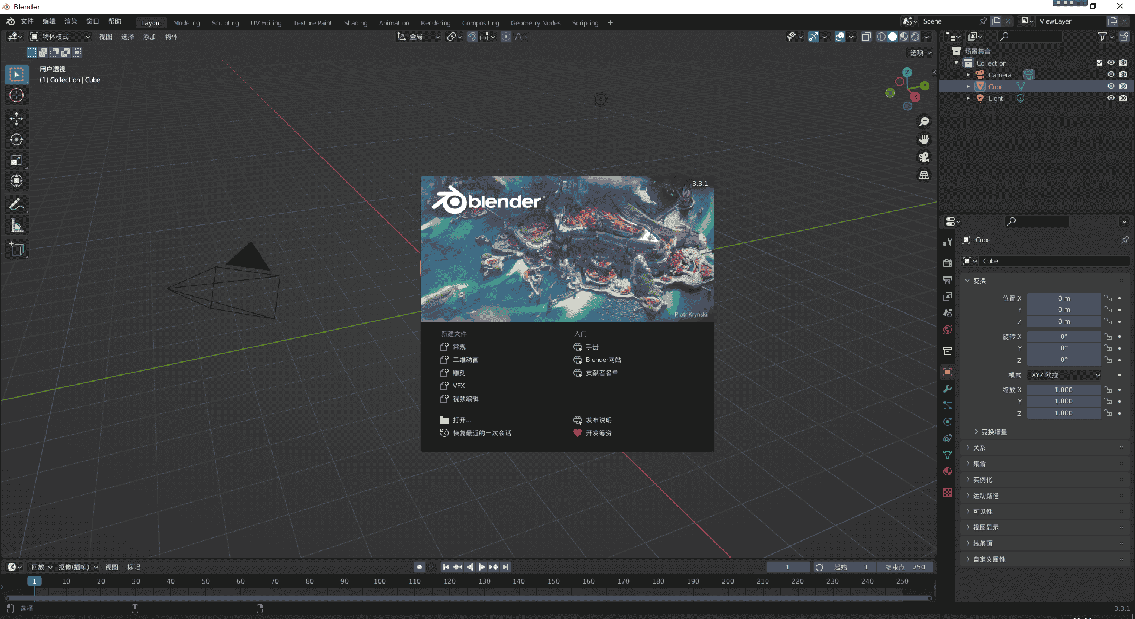The image size is (1135, 619).
Task: Select the Annotate pencil tool
Action: coord(17,205)
